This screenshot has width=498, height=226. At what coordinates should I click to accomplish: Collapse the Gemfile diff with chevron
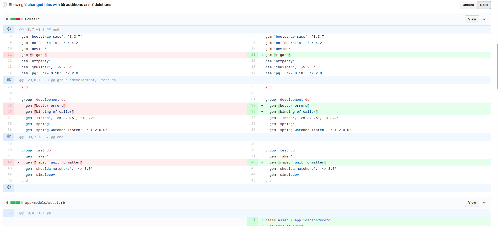(484, 19)
